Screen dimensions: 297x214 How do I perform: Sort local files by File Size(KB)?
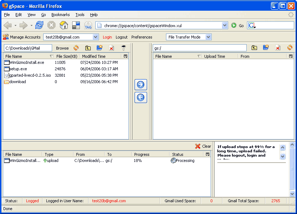[67, 56]
